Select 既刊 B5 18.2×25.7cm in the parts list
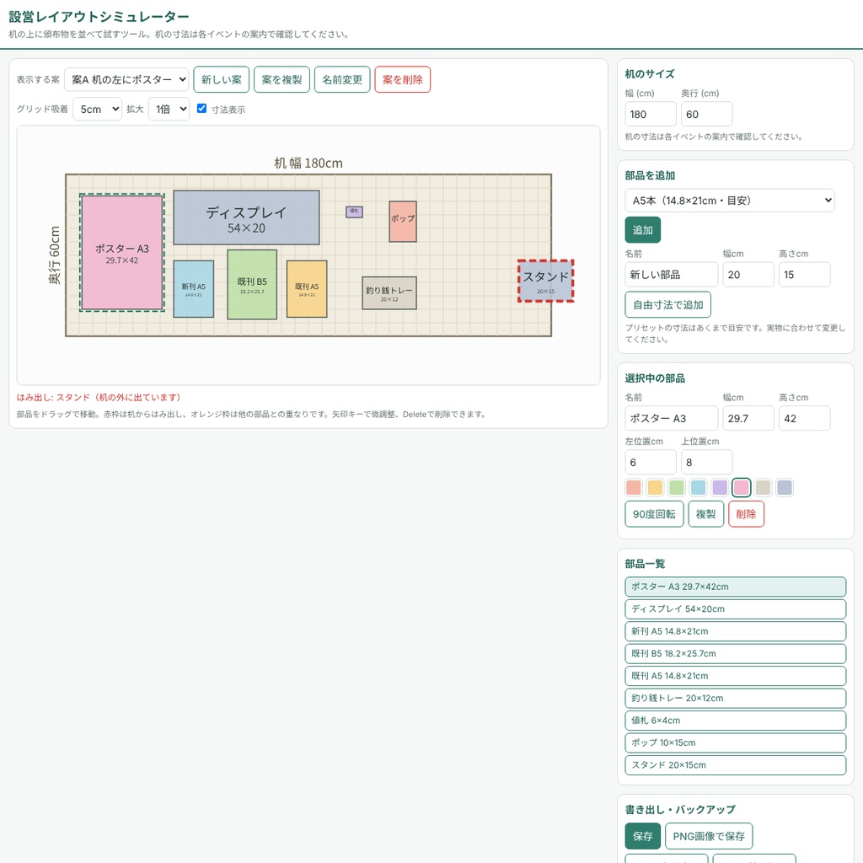This screenshot has width=863, height=863. point(735,653)
